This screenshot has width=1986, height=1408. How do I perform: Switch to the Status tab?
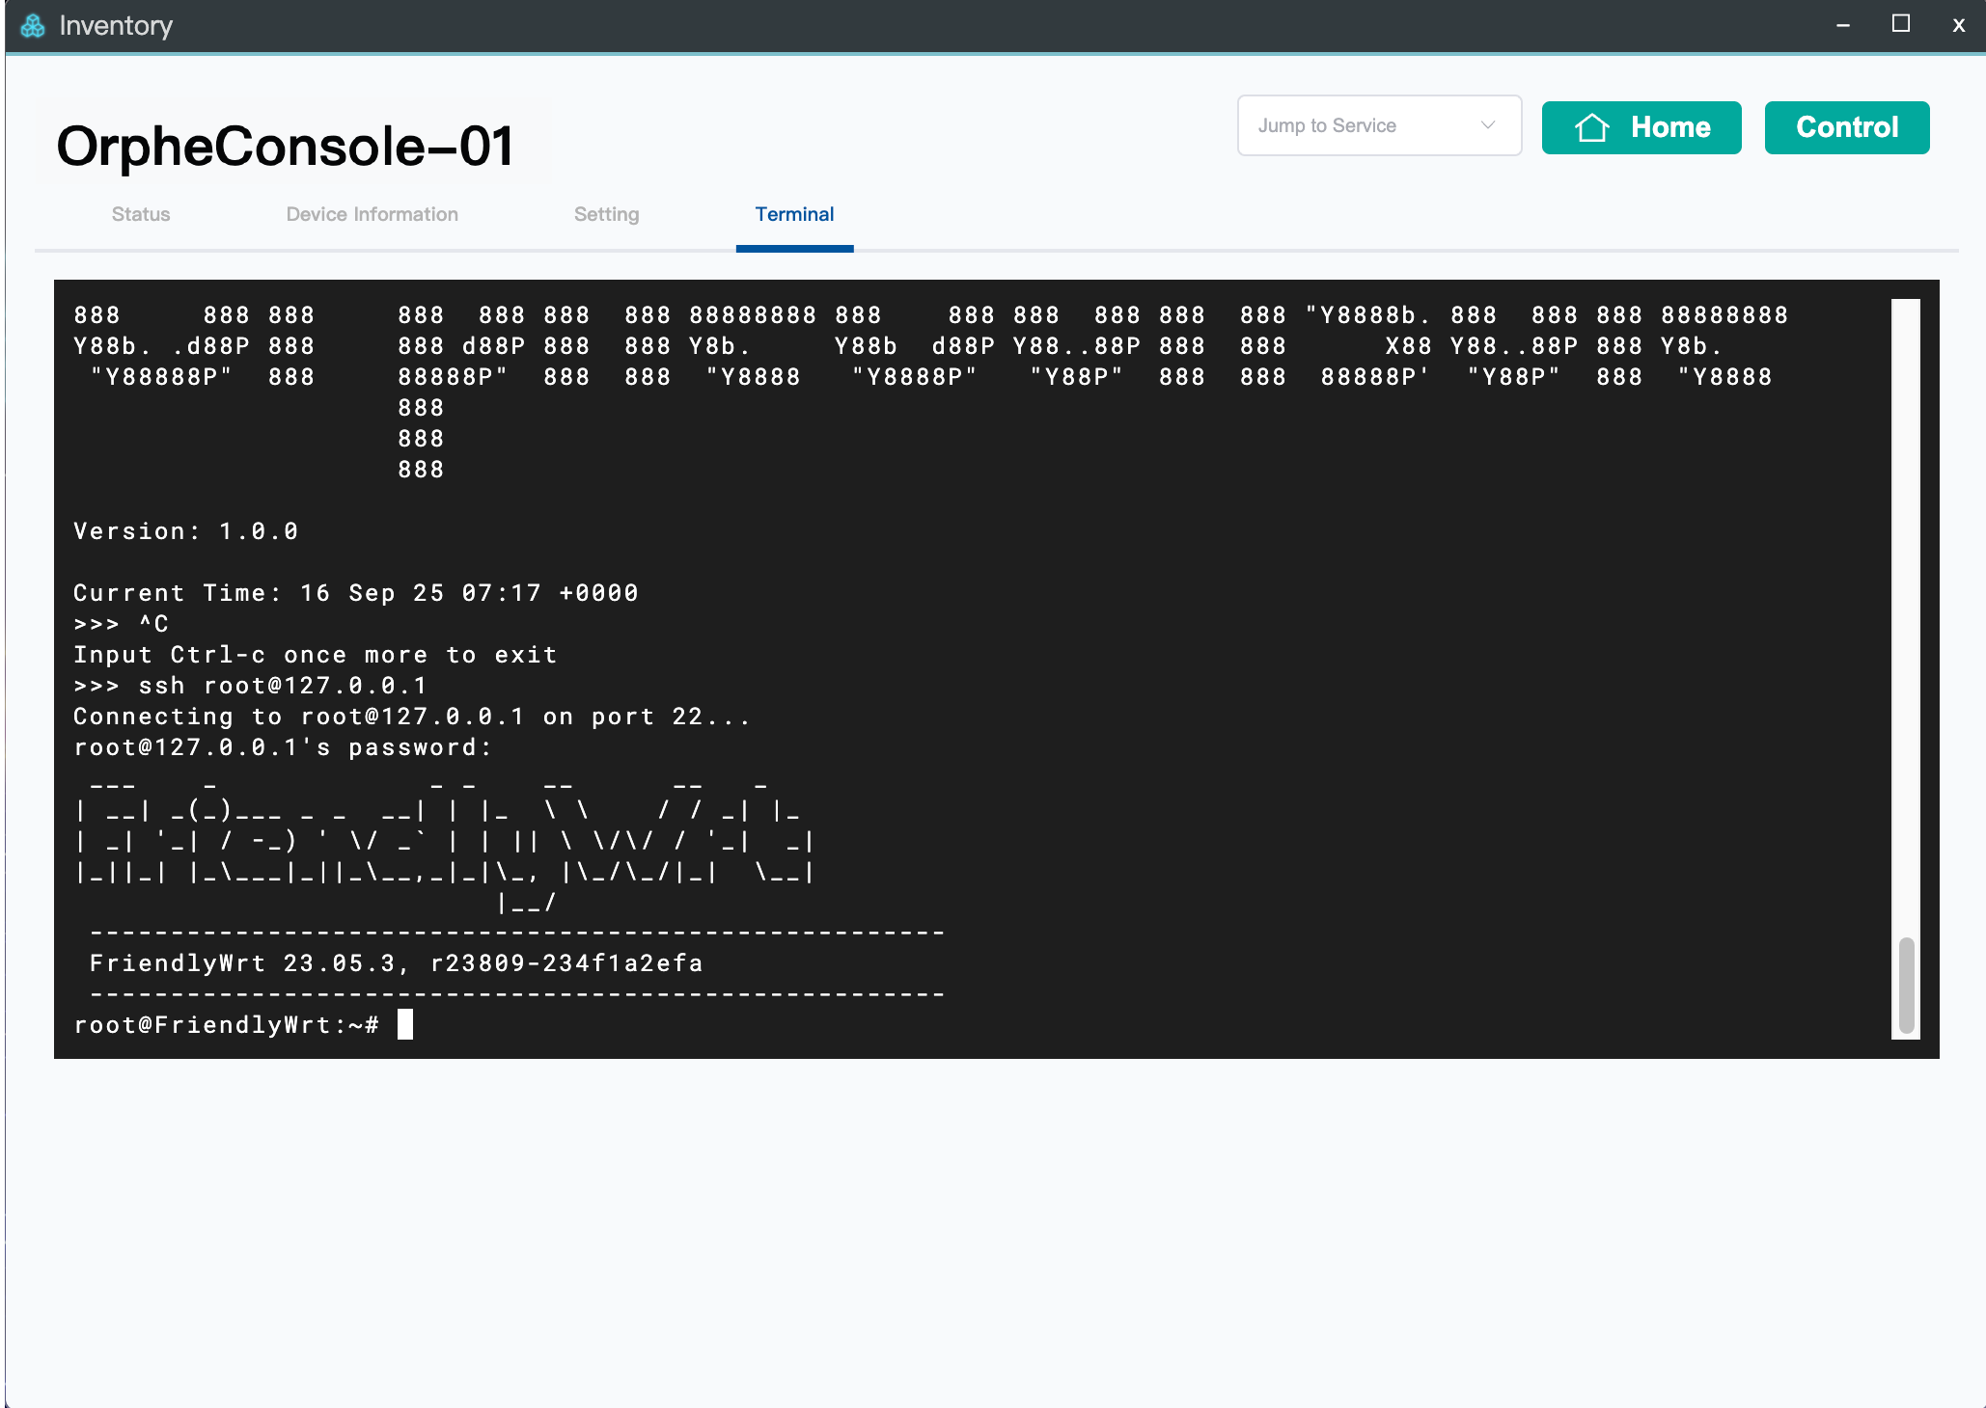coord(141,214)
